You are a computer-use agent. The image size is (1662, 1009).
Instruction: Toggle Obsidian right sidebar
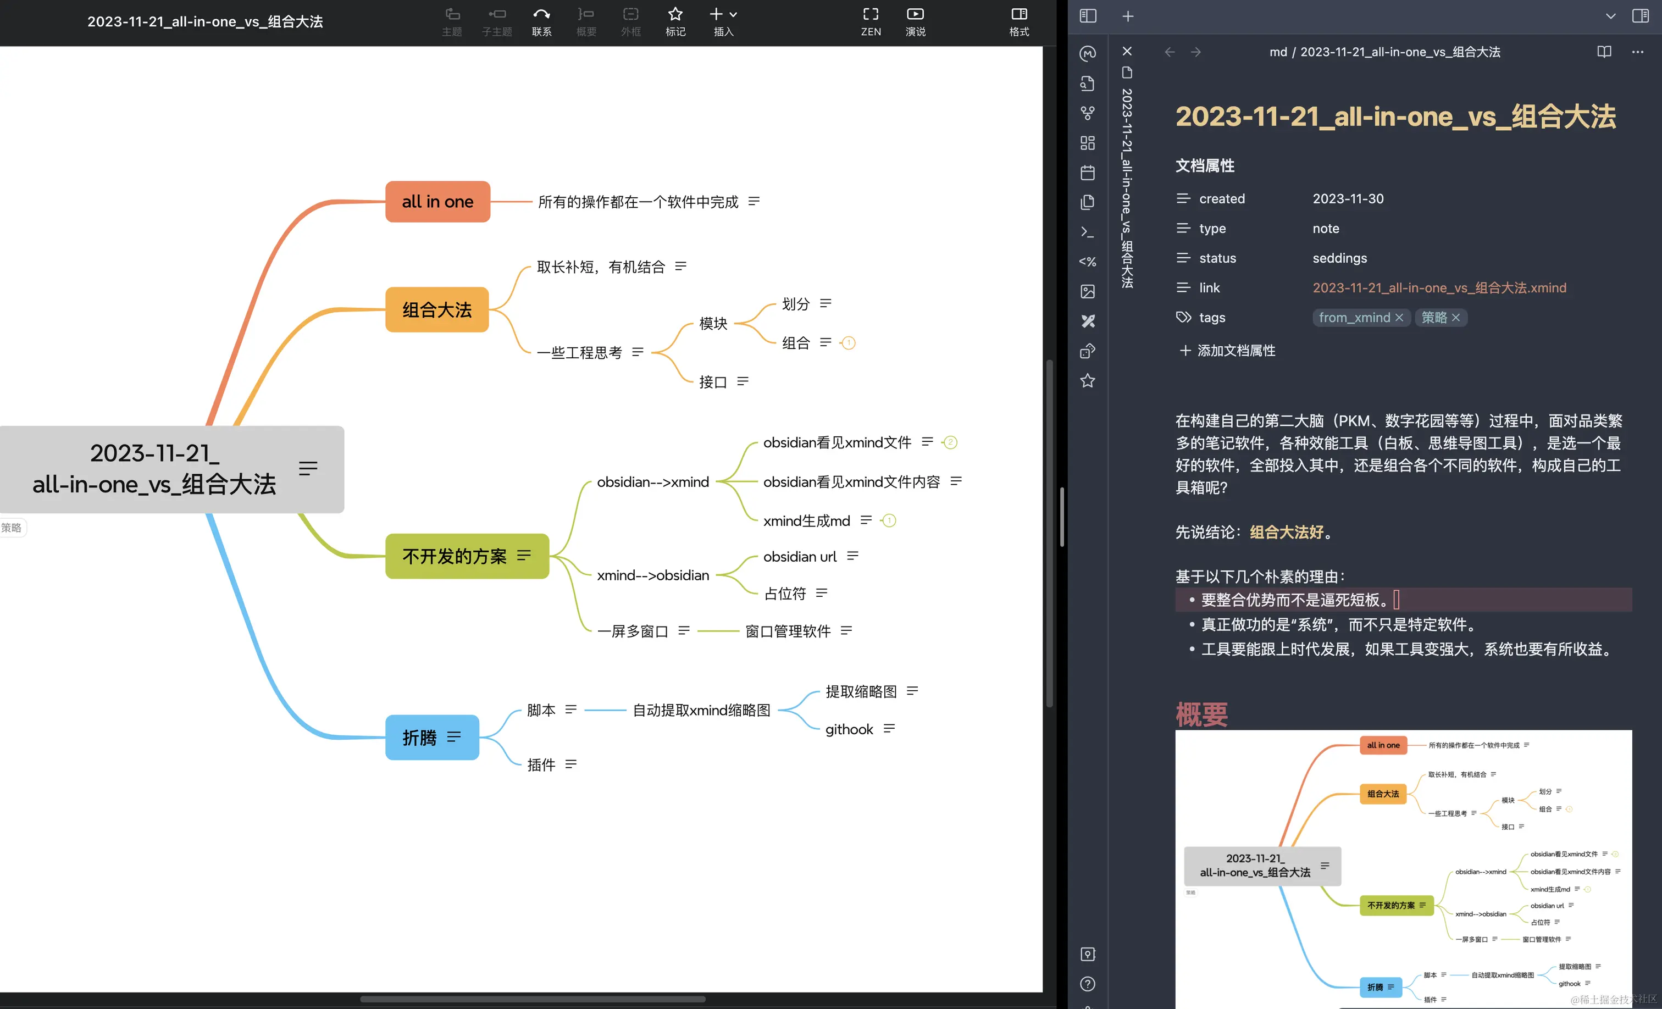point(1641,15)
